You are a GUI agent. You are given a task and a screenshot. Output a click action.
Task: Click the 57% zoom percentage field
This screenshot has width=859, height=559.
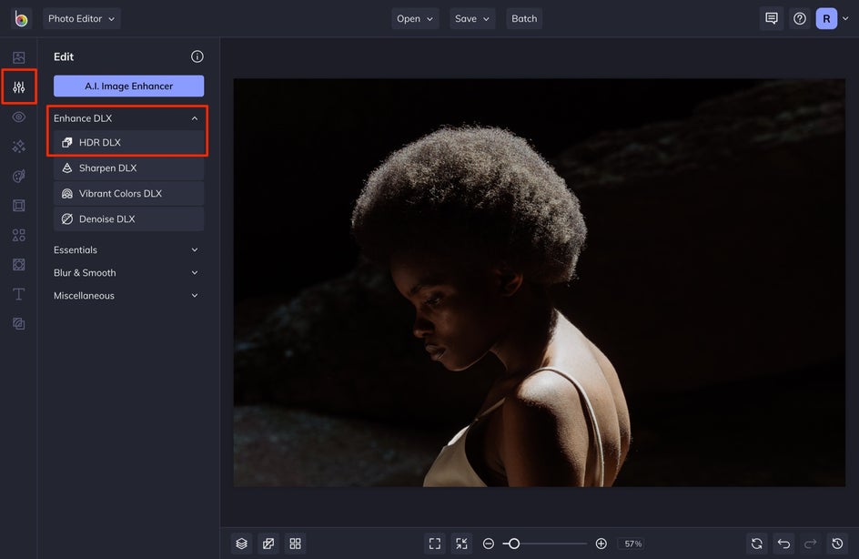(x=632, y=544)
